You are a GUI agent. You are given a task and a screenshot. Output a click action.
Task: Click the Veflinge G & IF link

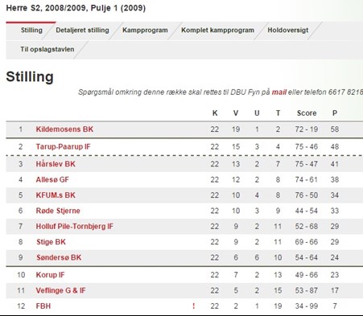[61, 290]
